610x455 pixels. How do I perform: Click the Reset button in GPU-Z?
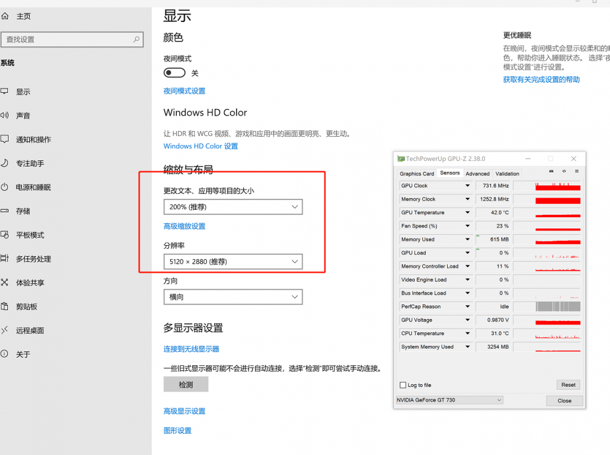(569, 385)
